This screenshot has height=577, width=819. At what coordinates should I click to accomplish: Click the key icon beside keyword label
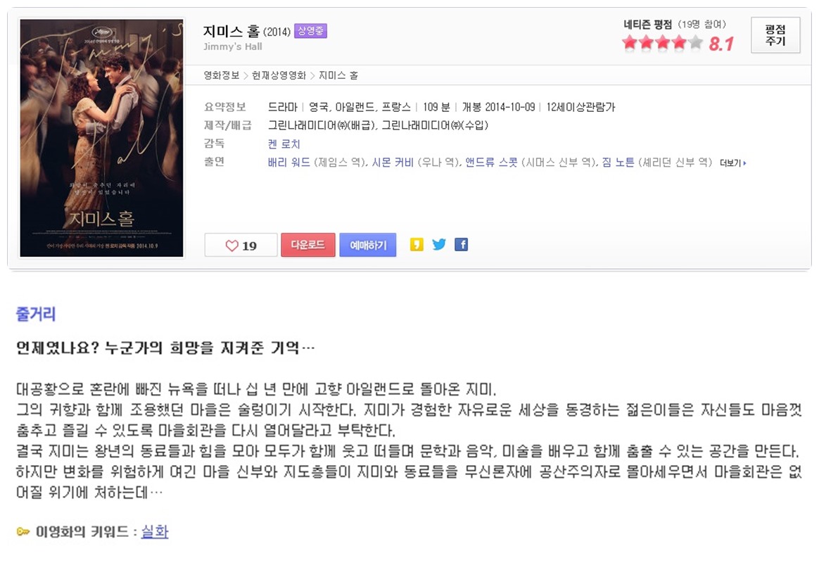coord(23,531)
